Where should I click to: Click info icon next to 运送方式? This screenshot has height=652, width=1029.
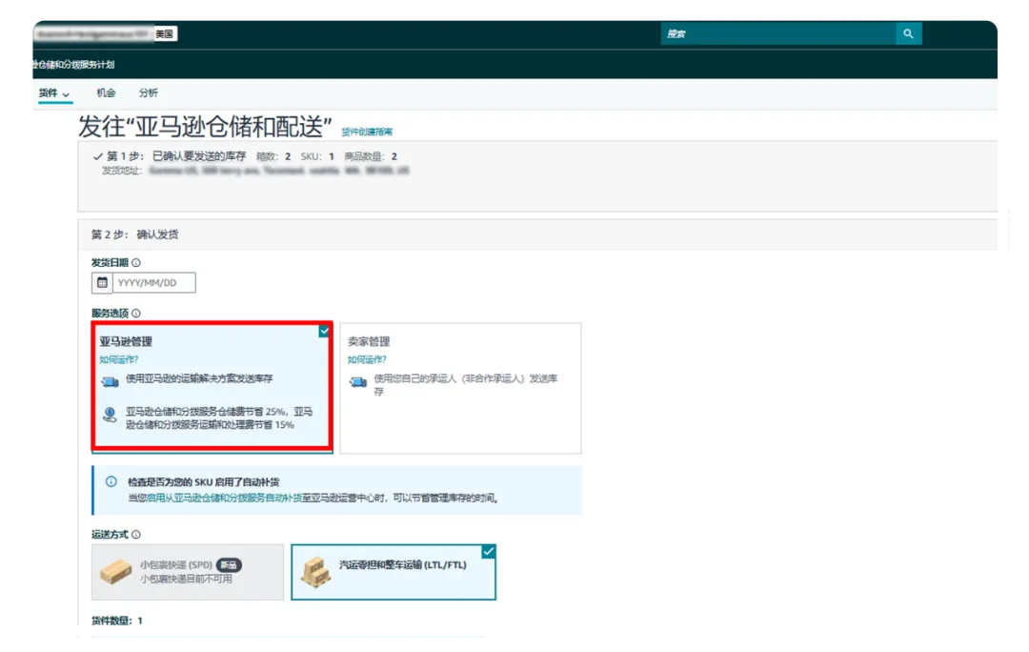click(x=136, y=535)
